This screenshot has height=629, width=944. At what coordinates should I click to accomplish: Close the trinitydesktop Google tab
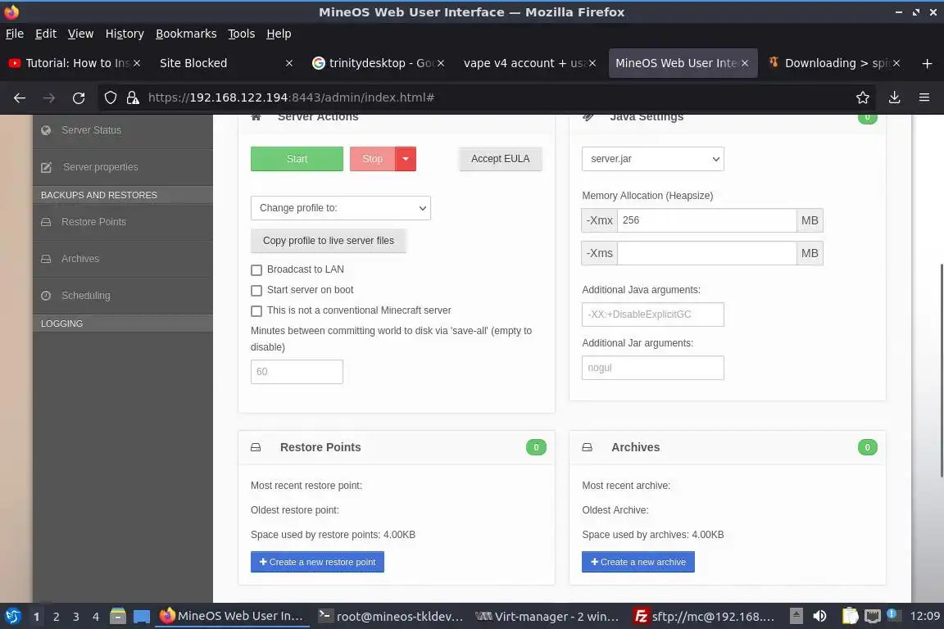[x=441, y=63]
